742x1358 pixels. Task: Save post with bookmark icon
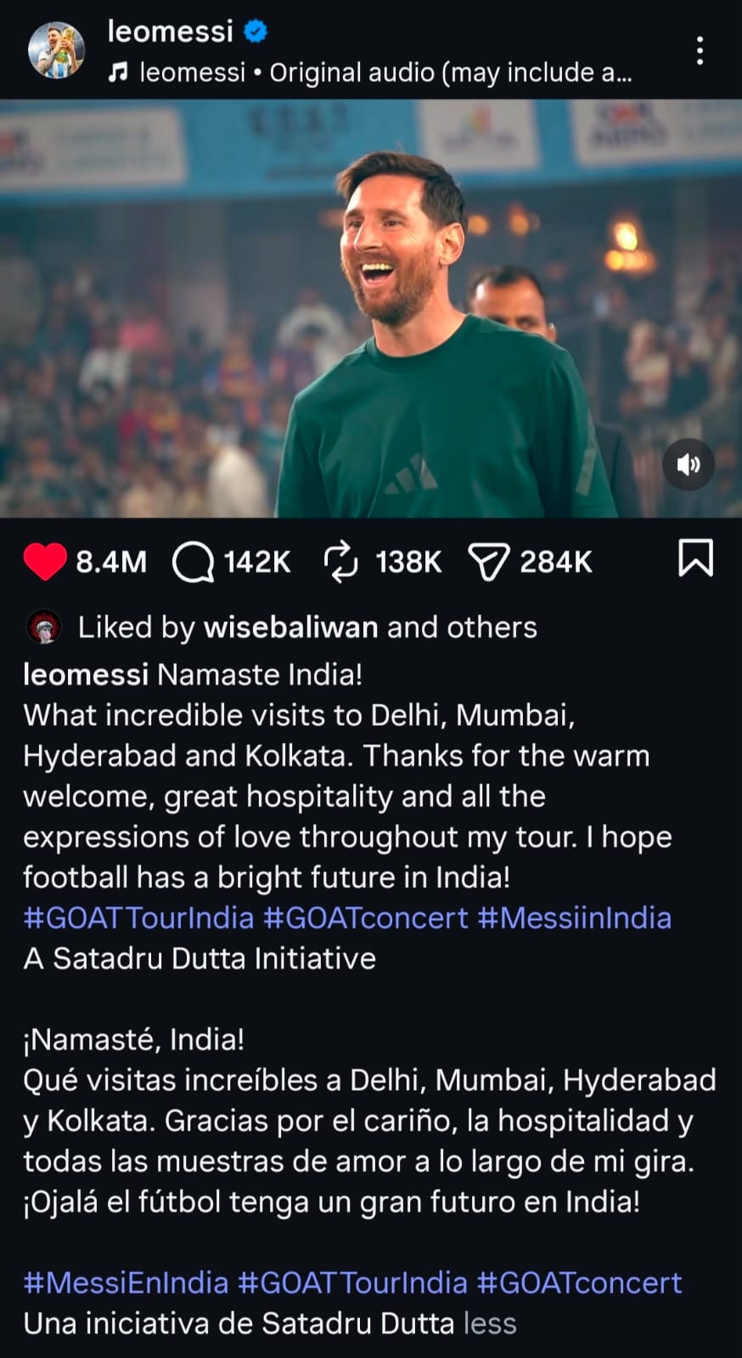(695, 558)
